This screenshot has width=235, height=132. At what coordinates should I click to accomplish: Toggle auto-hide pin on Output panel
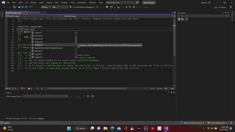(x=171, y=92)
